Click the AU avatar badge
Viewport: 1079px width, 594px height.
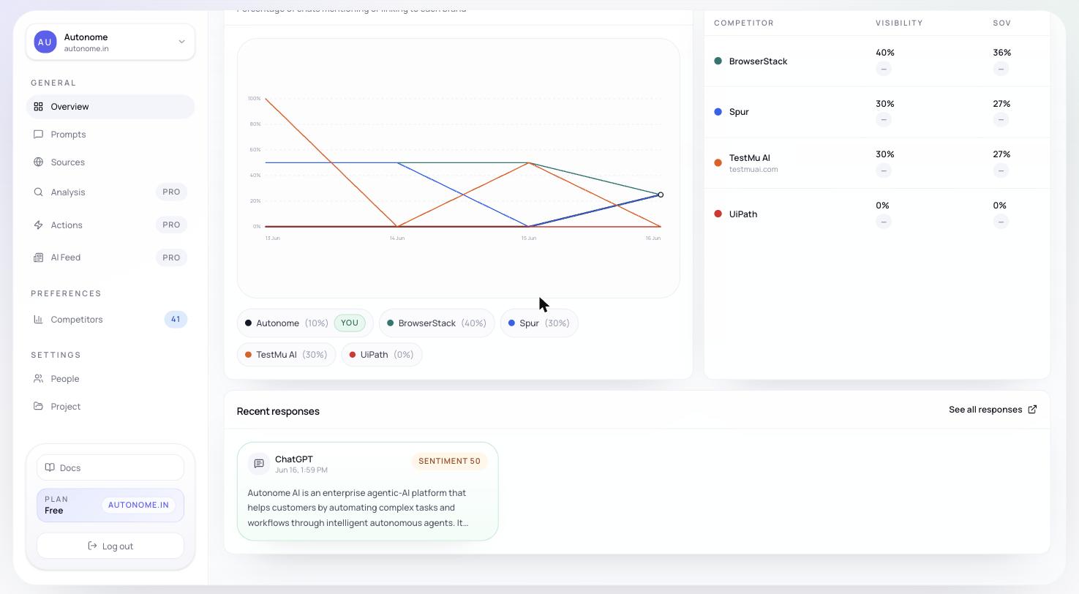[x=45, y=42]
